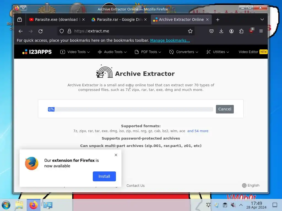Open the tracking protection shield icon
This screenshot has width=282, height=211.
(x=62, y=31)
